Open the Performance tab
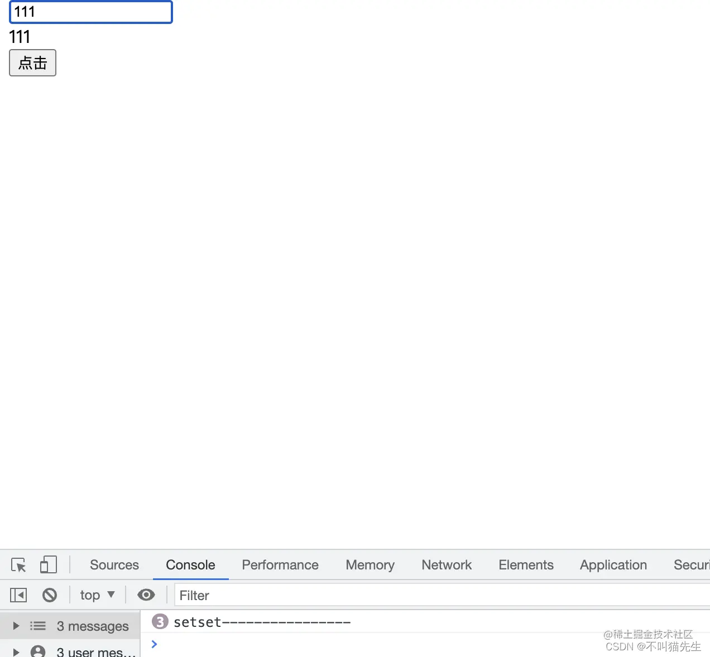 (280, 565)
